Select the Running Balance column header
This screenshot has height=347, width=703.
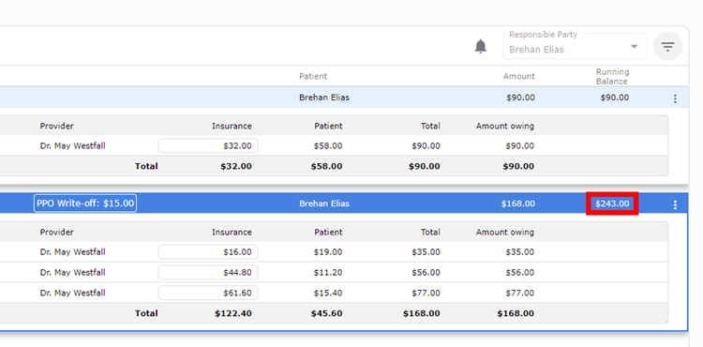pos(612,77)
